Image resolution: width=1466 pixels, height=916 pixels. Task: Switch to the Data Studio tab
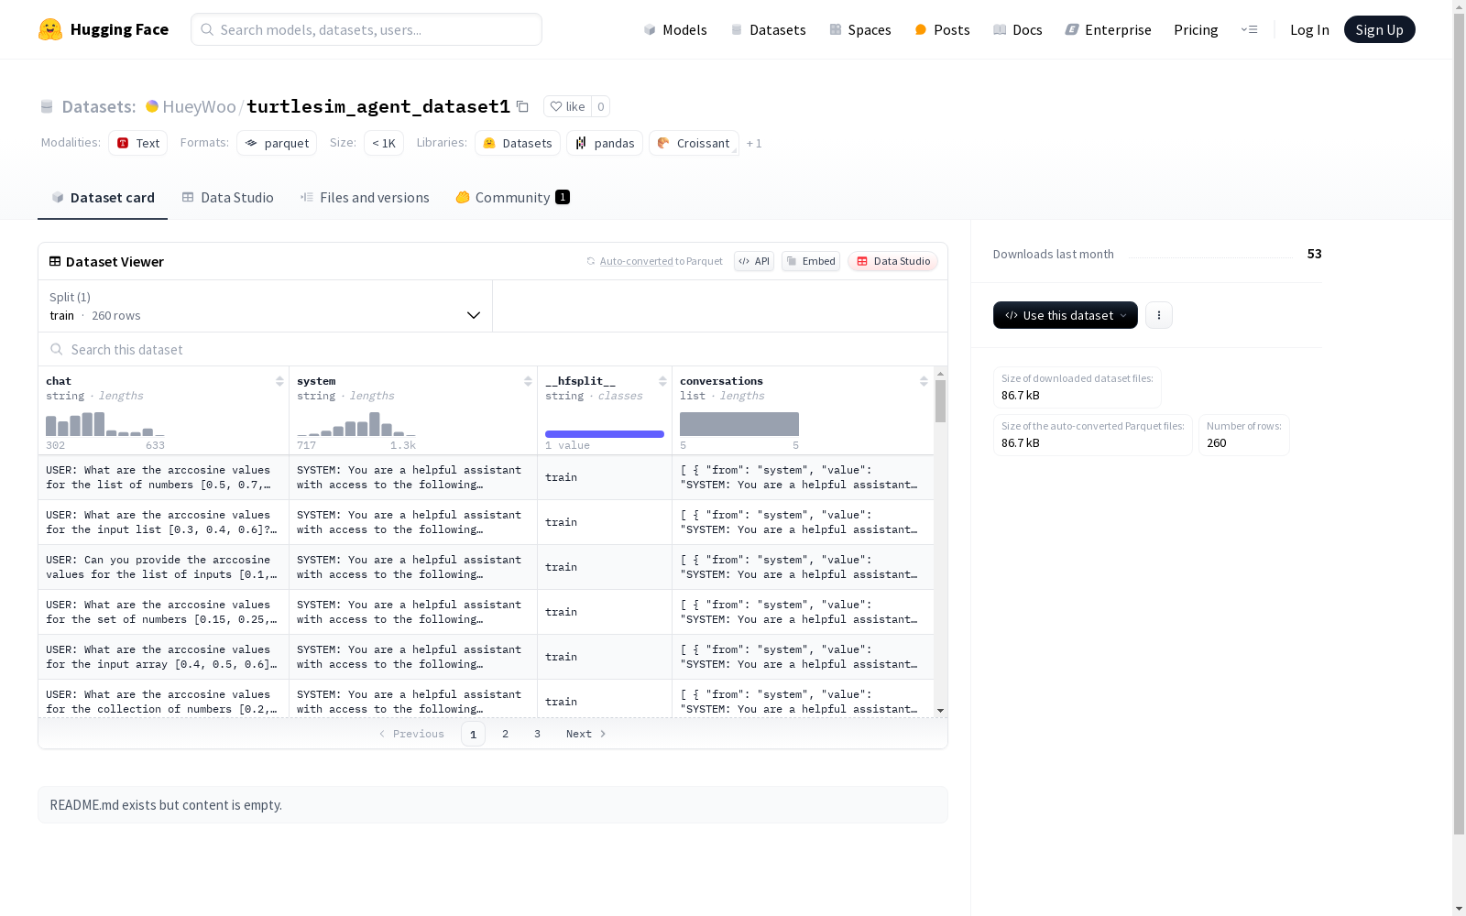tap(227, 197)
